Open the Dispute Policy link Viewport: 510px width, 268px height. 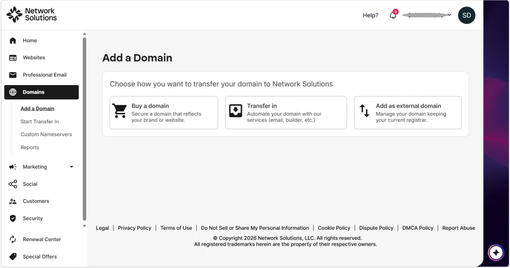click(x=376, y=228)
